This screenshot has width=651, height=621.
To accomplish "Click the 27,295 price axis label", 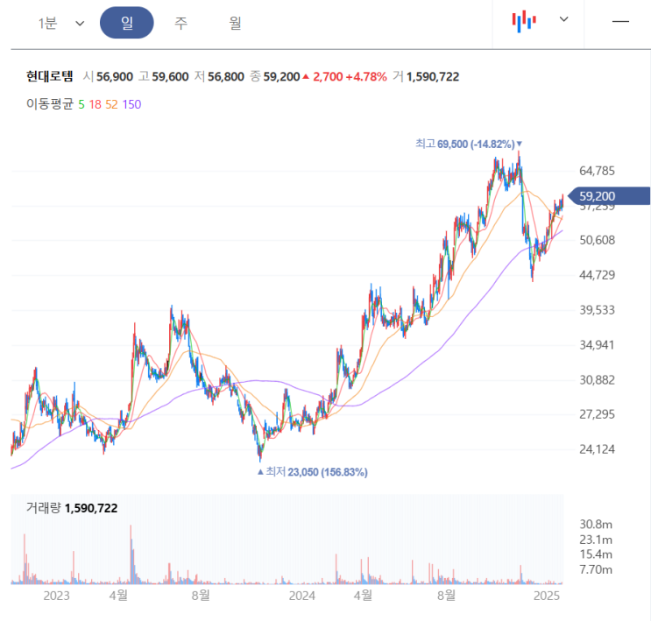I will (x=597, y=414).
